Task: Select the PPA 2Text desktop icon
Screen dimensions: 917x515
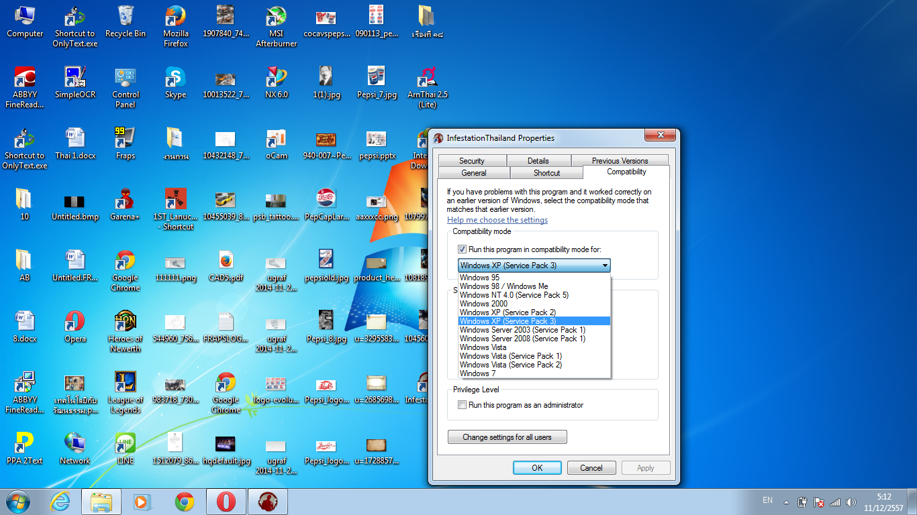Action: coord(25,449)
